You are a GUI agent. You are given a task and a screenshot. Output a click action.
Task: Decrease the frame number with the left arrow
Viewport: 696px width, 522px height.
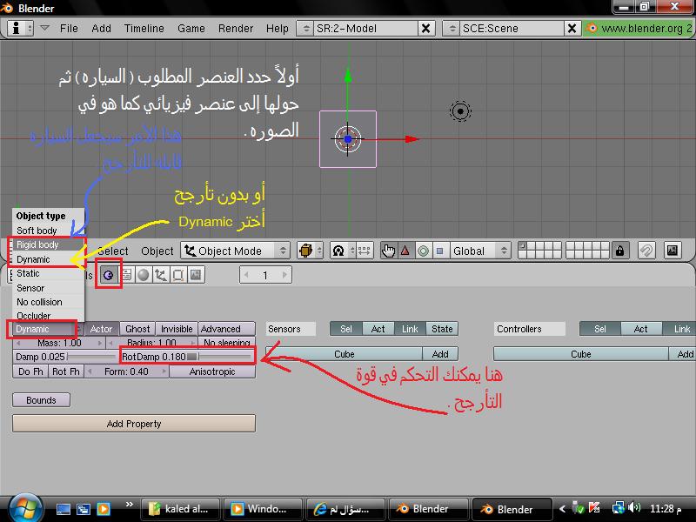click(246, 275)
